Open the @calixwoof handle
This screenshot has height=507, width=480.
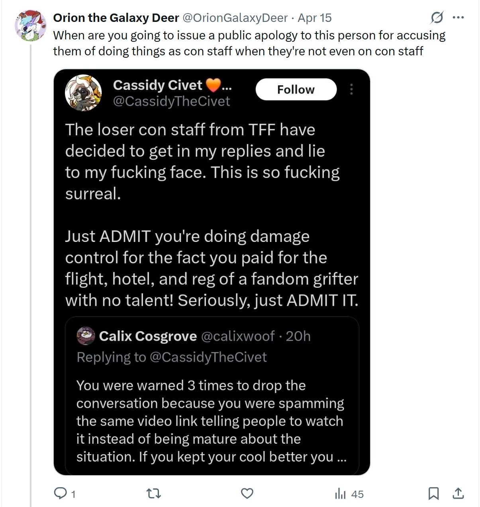[x=238, y=336]
